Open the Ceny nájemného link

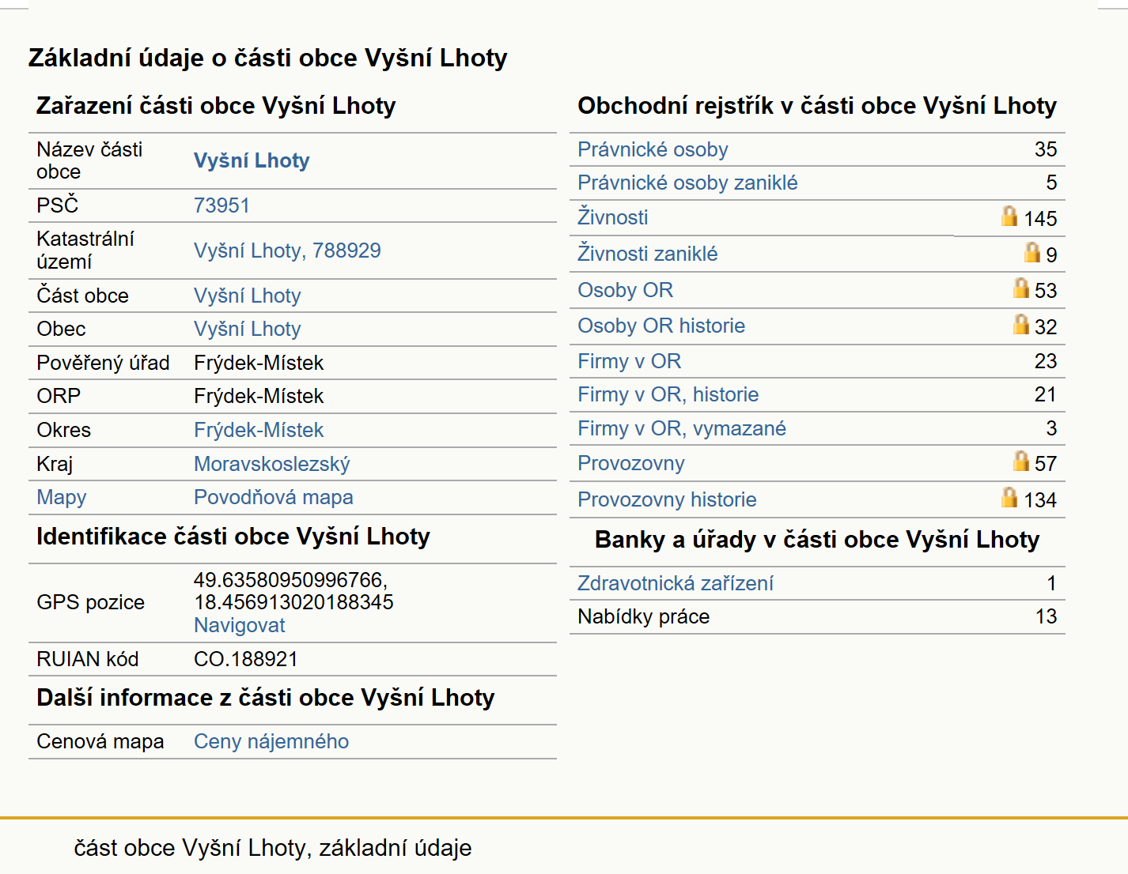click(271, 741)
